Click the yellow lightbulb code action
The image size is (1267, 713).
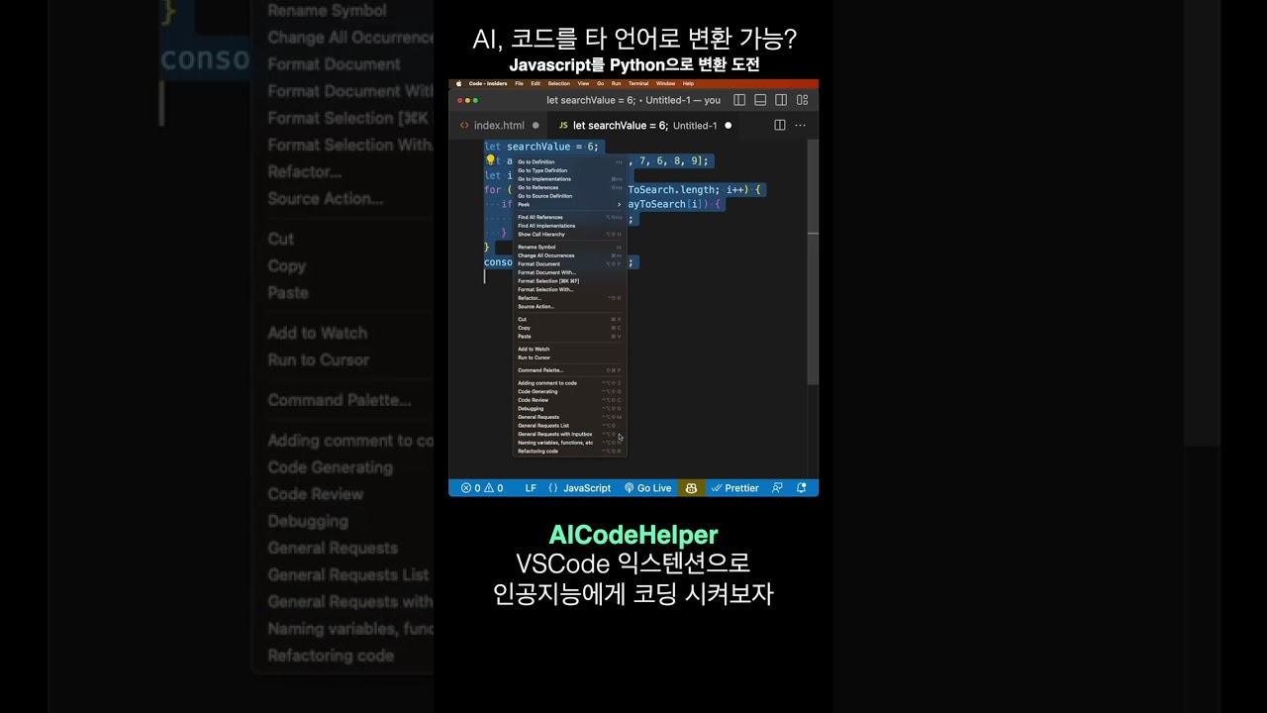coord(490,159)
